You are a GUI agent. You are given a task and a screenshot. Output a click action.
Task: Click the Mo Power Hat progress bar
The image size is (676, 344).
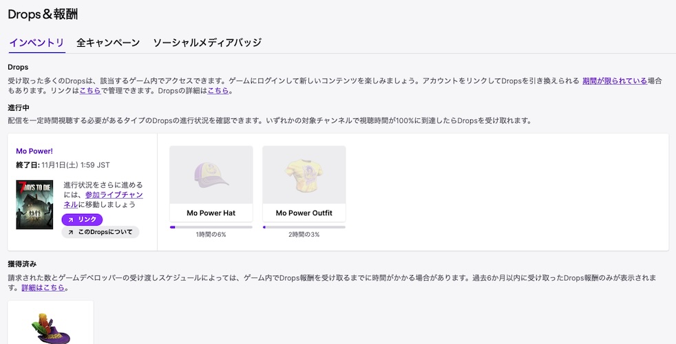pos(211,227)
